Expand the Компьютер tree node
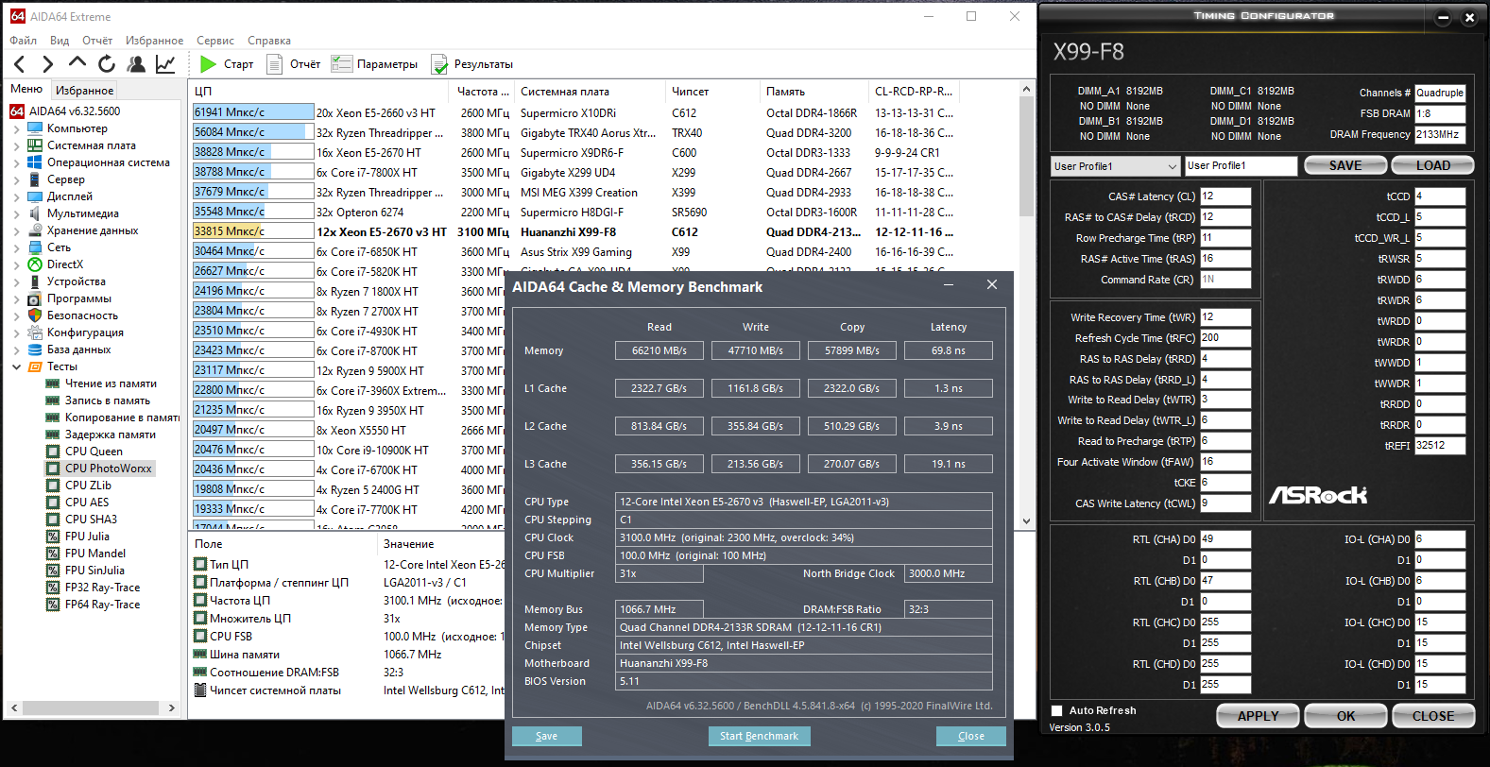 [x=16, y=128]
